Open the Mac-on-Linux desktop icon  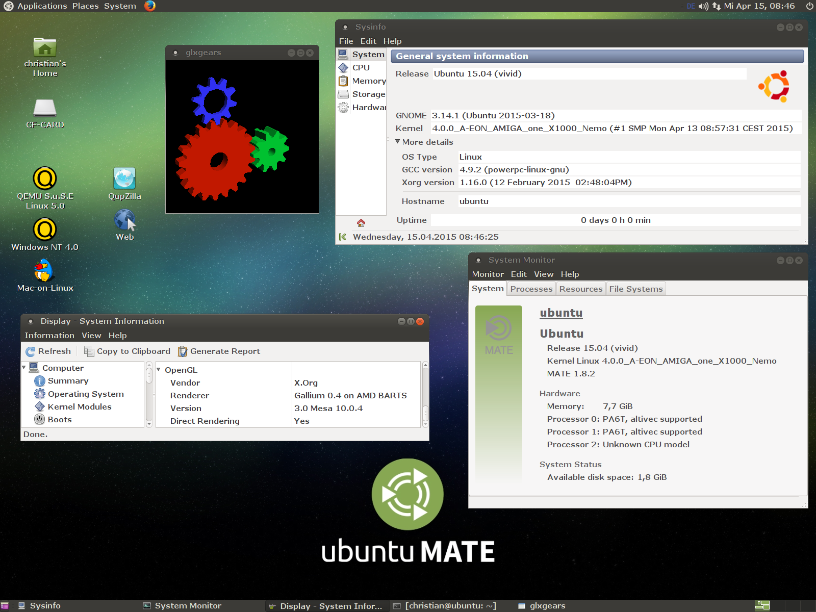pos(44,270)
